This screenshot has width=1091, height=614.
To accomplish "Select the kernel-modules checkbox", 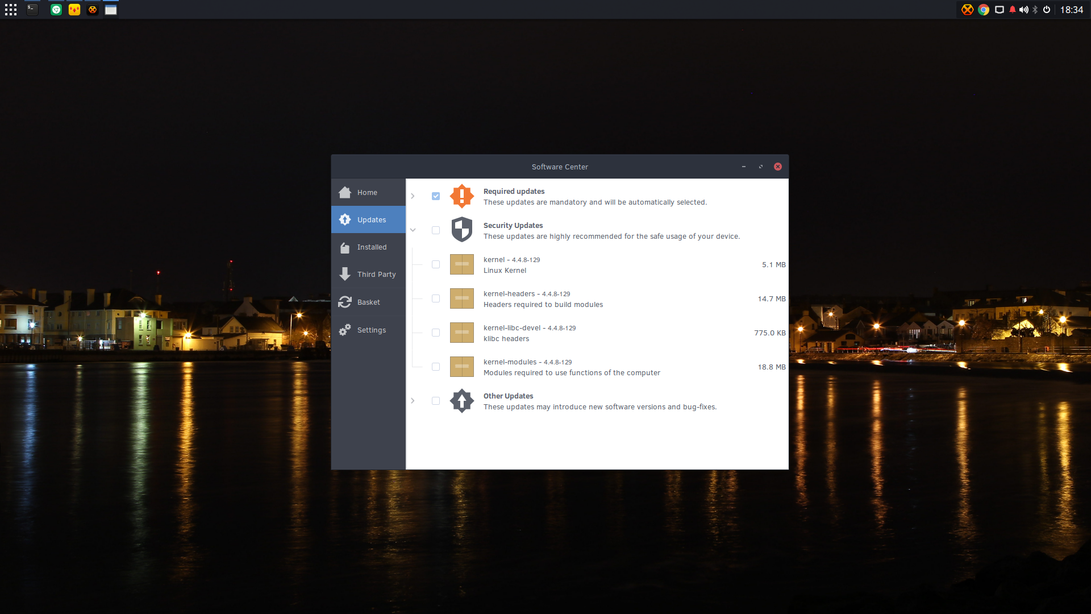I will (436, 367).
